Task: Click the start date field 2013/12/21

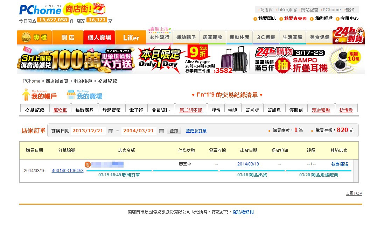Action: [x=88, y=131]
